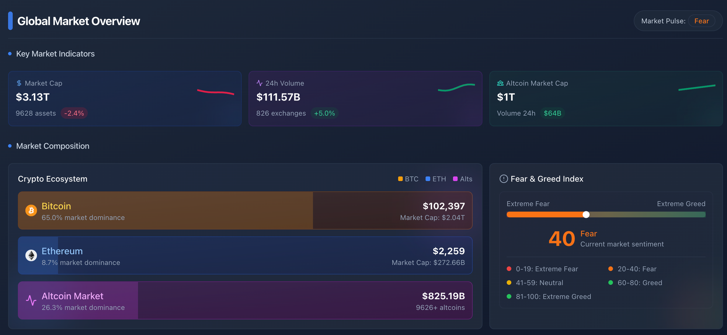Click the Extreme Greed scale label
The height and width of the screenshot is (335, 727).
click(681, 204)
